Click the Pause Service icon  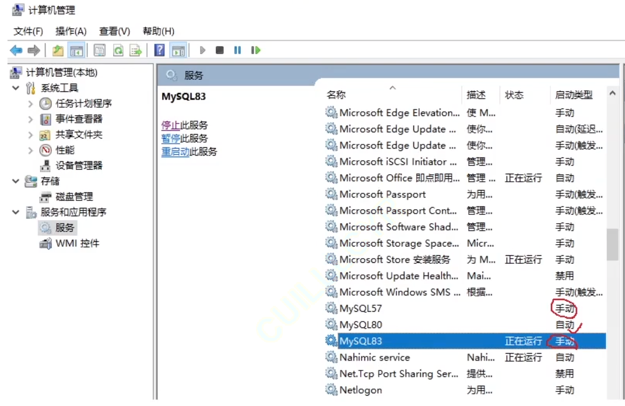[237, 50]
